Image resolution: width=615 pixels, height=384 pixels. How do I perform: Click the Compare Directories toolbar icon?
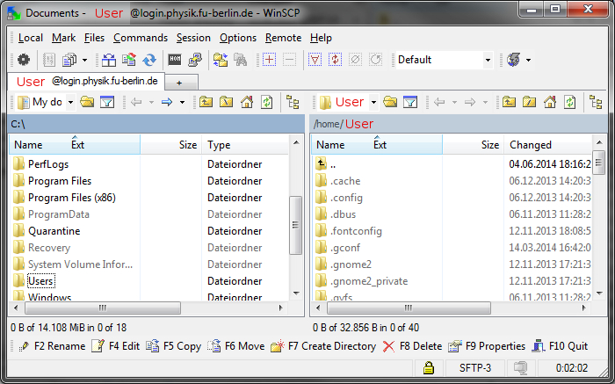click(109, 60)
